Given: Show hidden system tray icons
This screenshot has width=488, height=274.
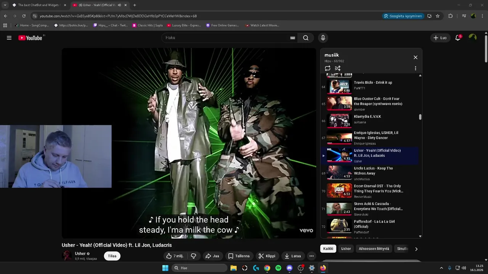Looking at the screenshot, I should [x=441, y=268].
